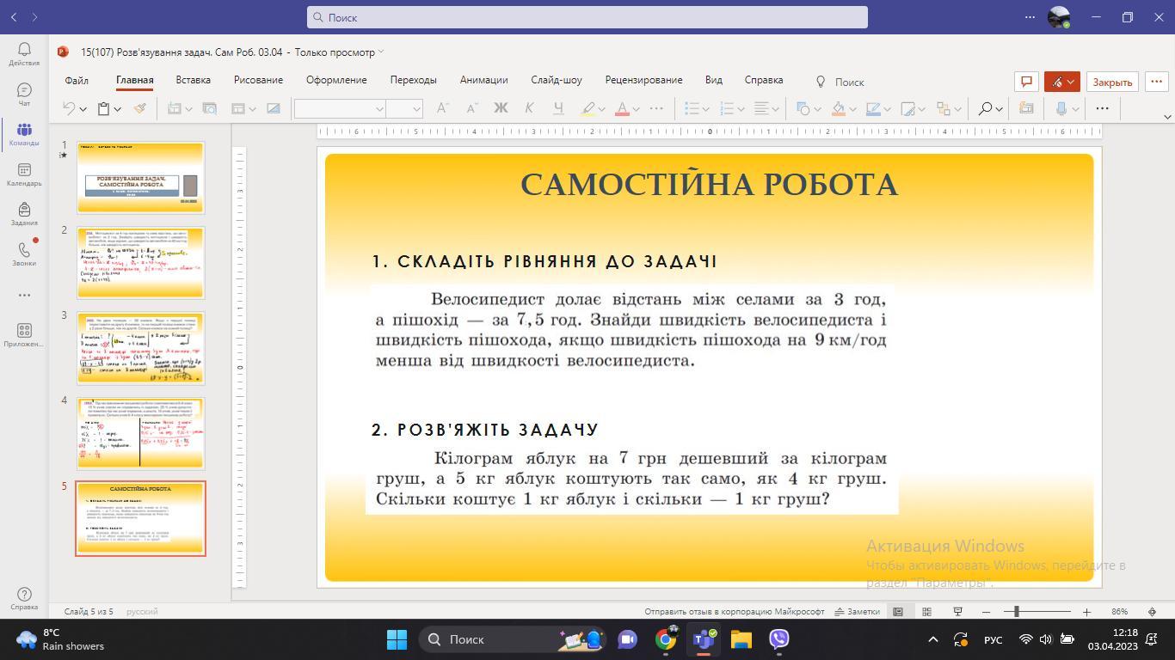
Task: Select slide 4 thumbnail
Action: 141,433
